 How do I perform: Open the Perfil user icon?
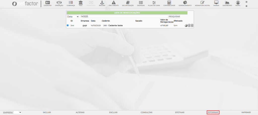pos(238,3)
